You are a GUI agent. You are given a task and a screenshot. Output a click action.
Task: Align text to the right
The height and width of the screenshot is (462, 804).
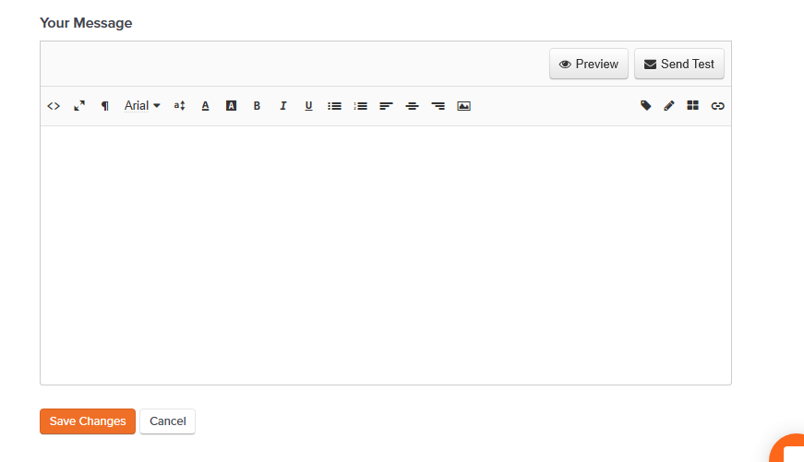click(438, 106)
